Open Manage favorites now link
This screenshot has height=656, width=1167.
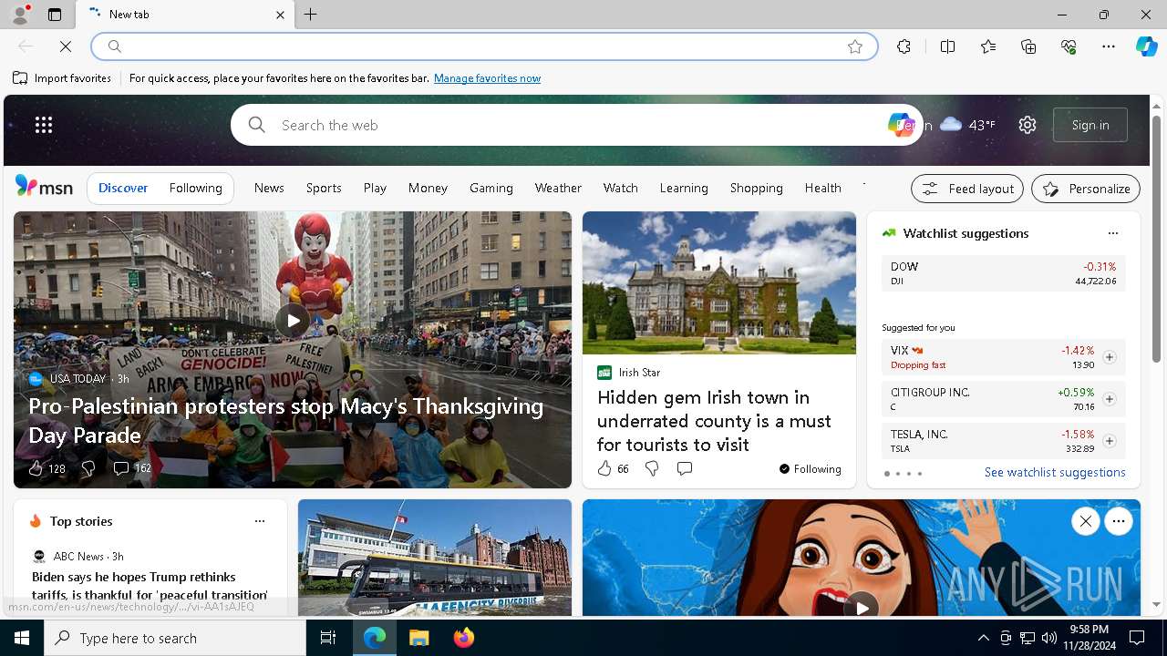tap(487, 78)
